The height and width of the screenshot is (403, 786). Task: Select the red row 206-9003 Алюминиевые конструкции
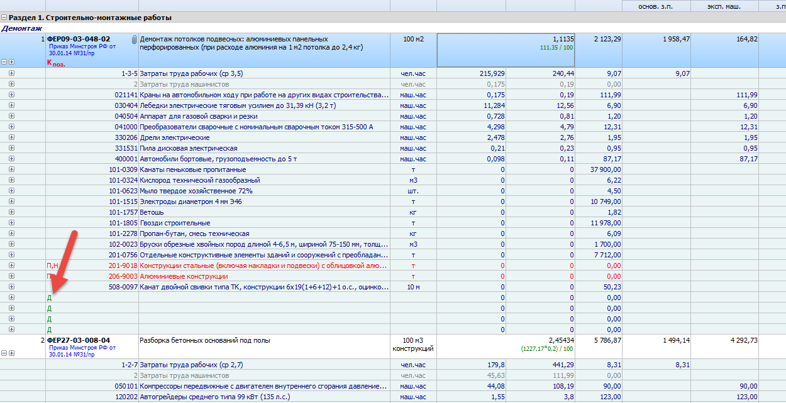coord(184,276)
